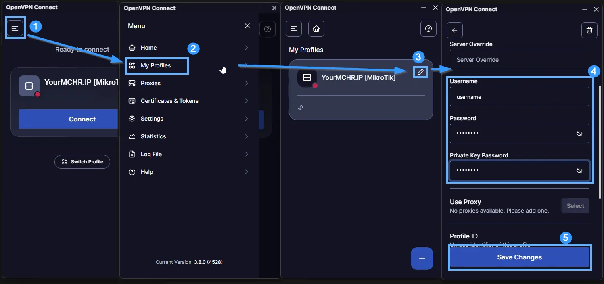Close the Menu panel with X

[x=247, y=26]
